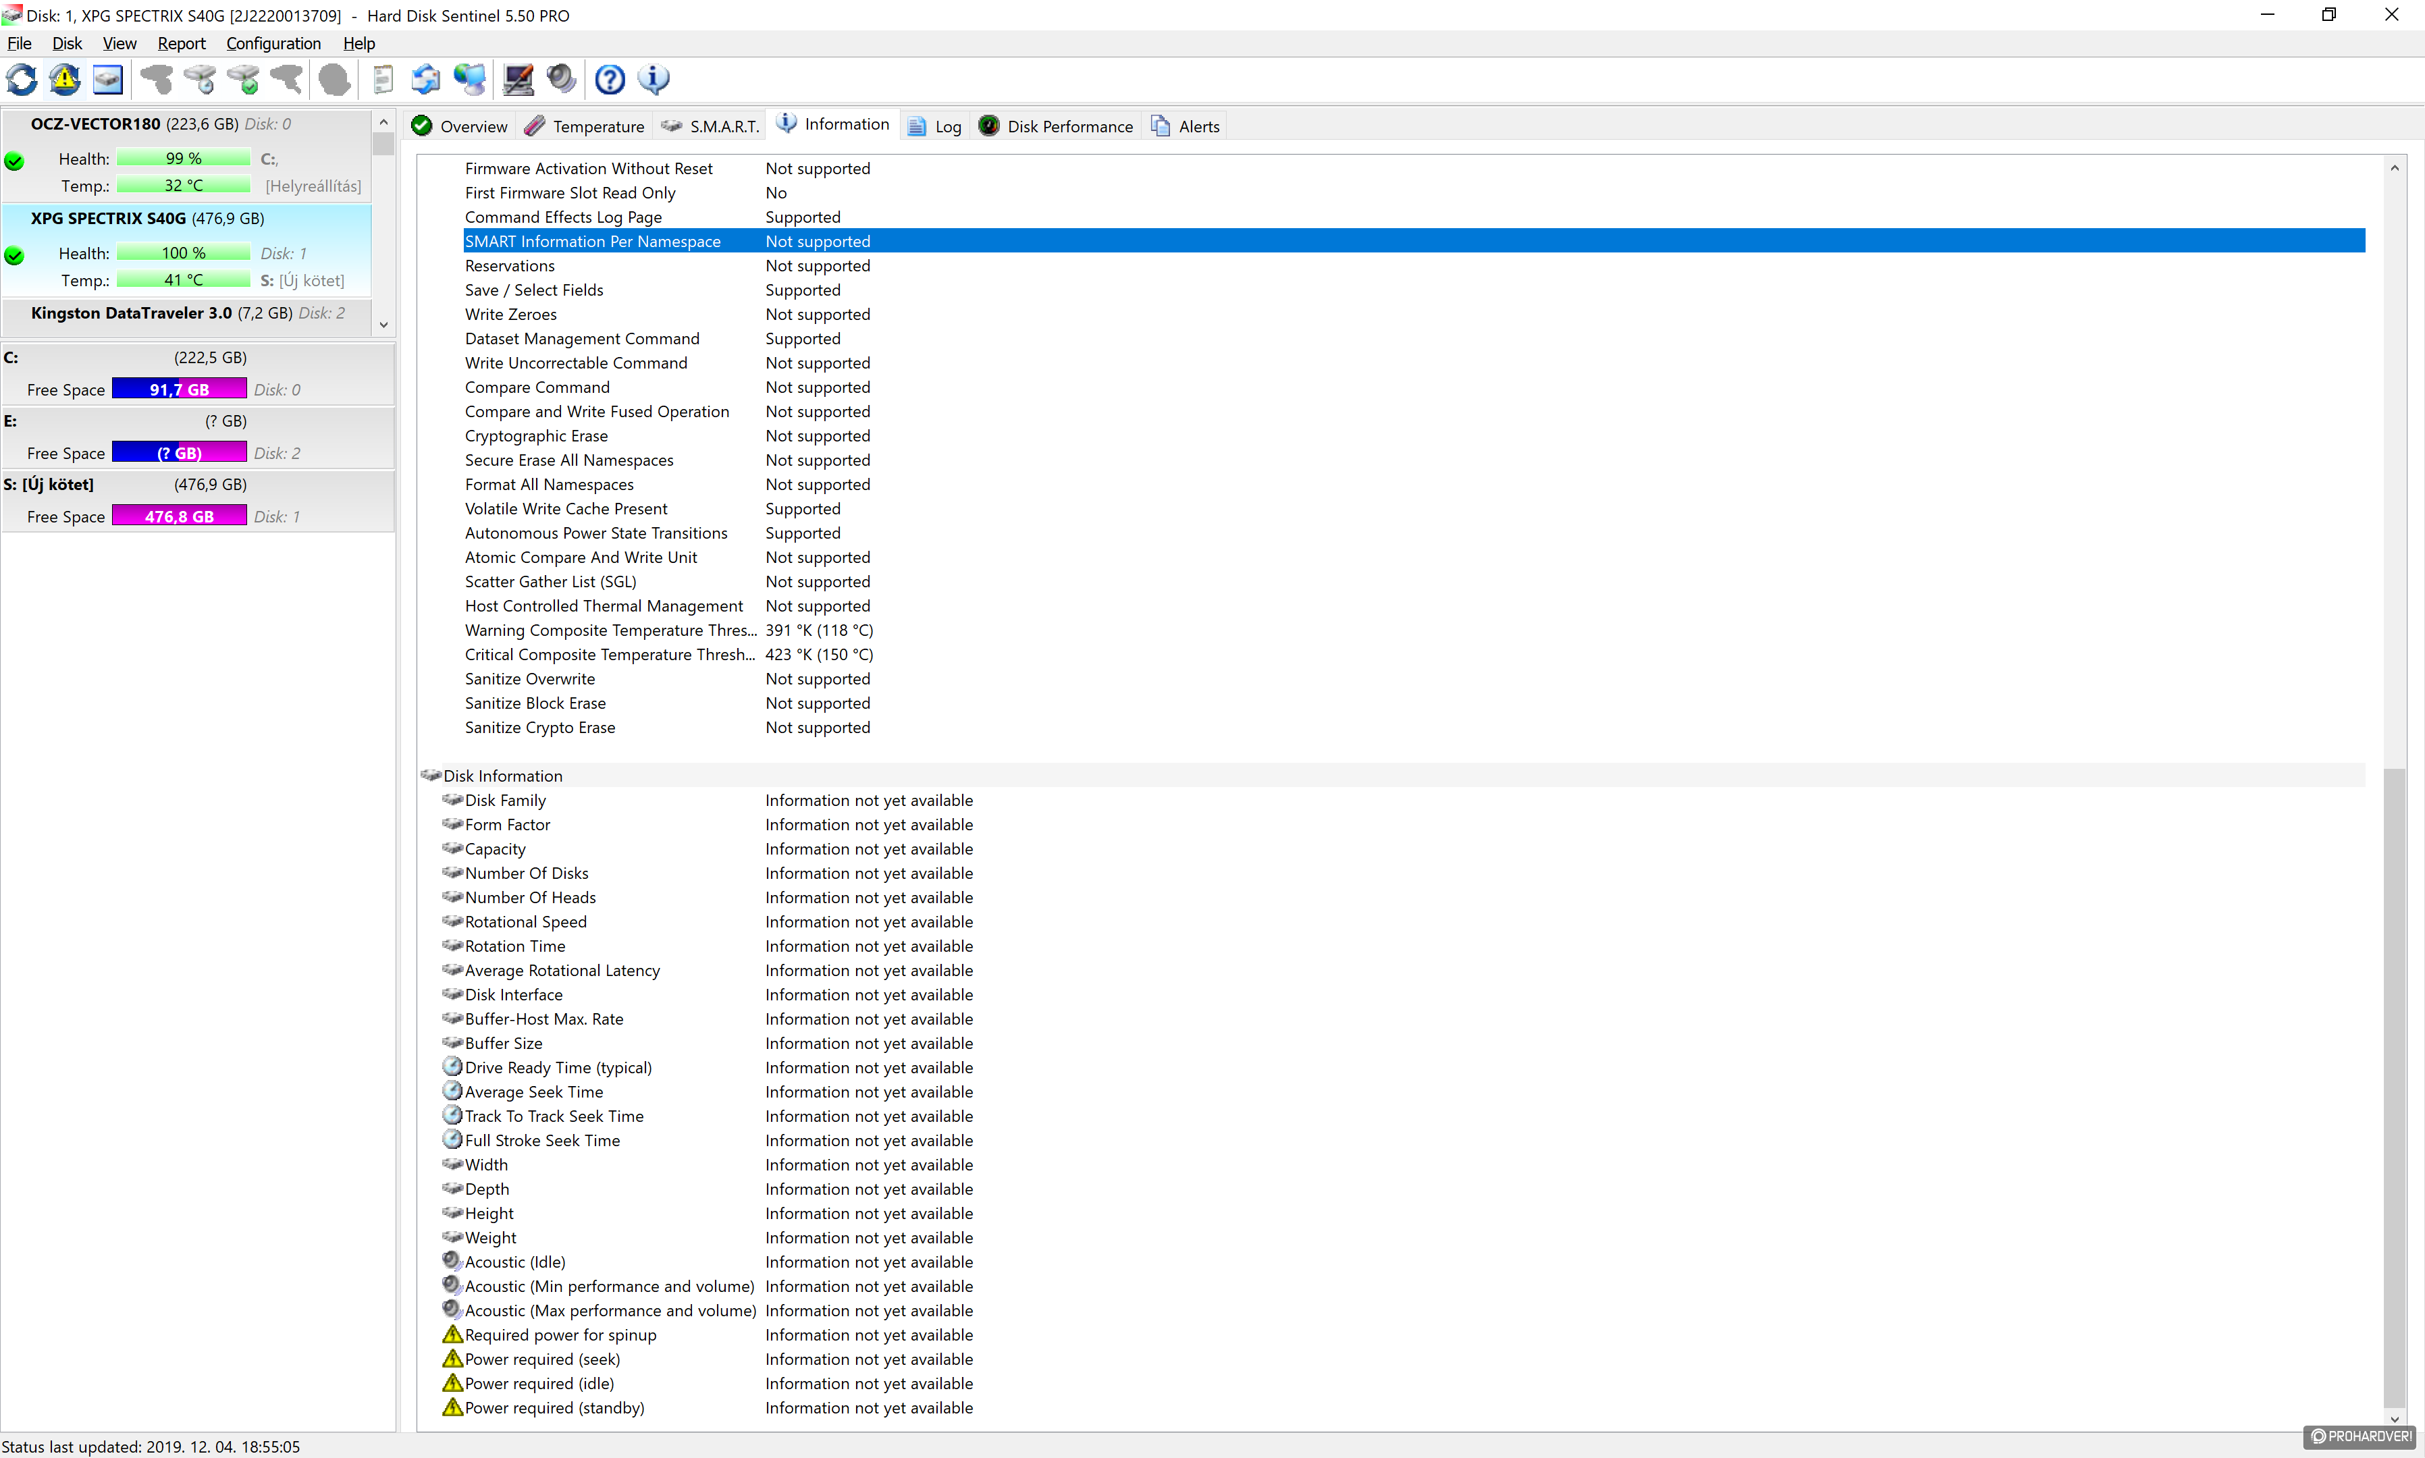Click the C: free space bar

click(x=179, y=389)
